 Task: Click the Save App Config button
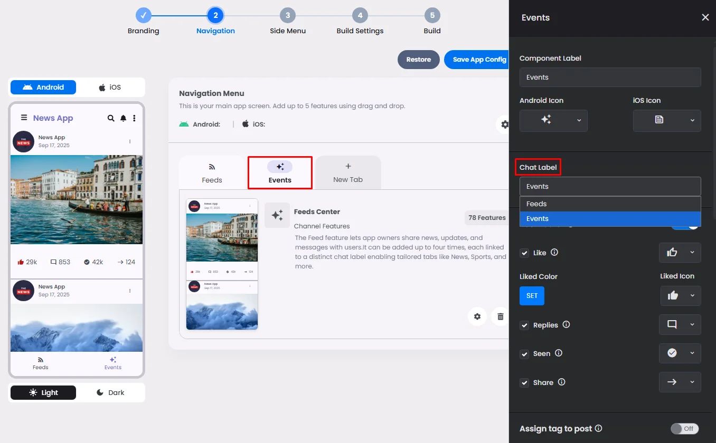(477, 60)
